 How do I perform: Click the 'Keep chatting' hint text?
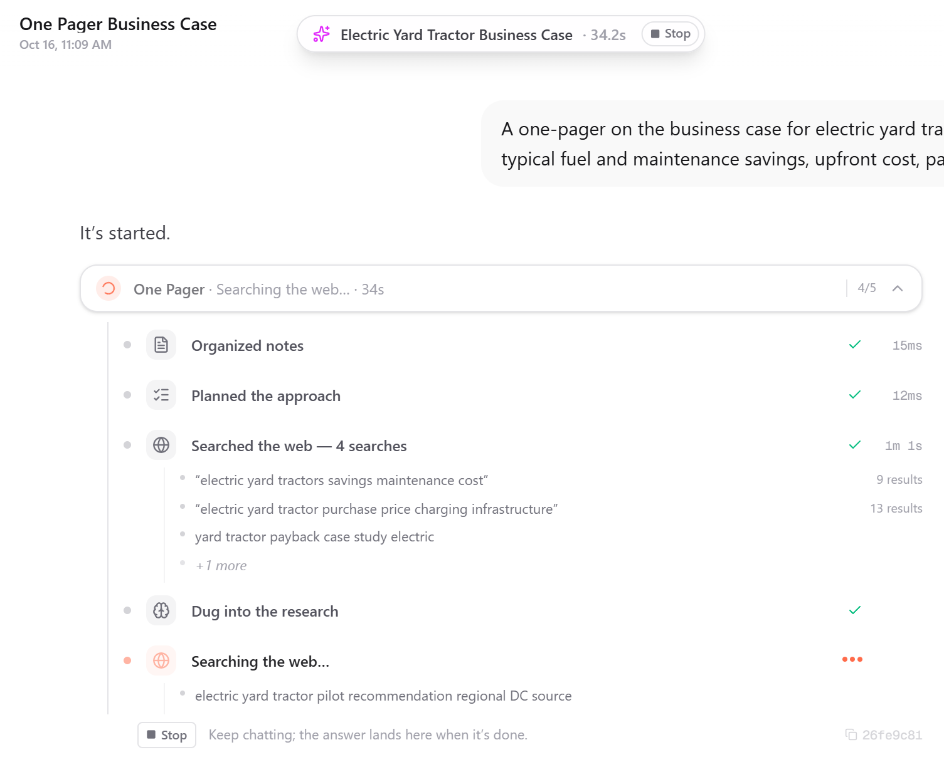tap(368, 735)
